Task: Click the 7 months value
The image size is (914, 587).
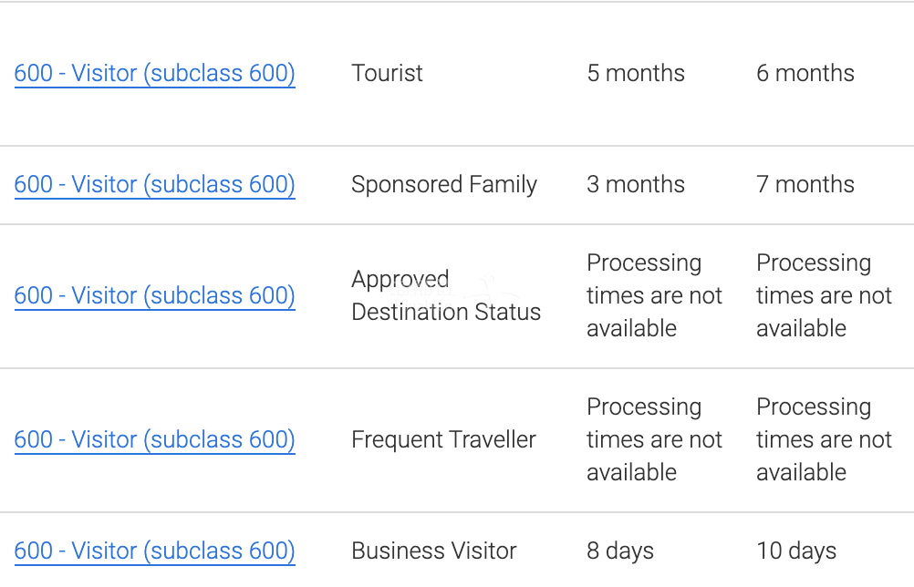Action: click(x=805, y=185)
